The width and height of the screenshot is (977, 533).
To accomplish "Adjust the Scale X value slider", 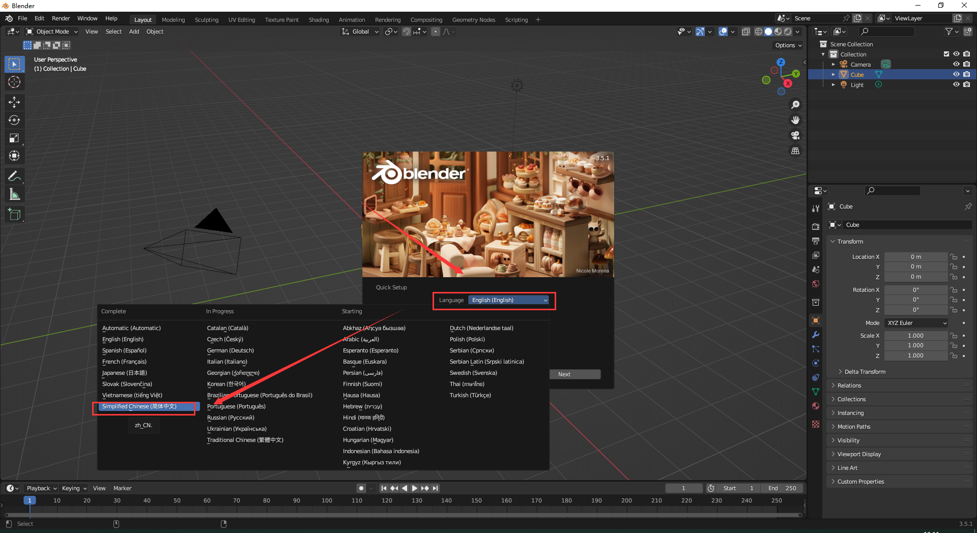I will pyautogui.click(x=916, y=335).
